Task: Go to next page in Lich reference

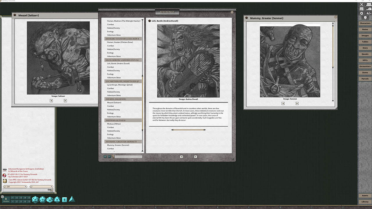Action: pyautogui.click(x=195, y=157)
